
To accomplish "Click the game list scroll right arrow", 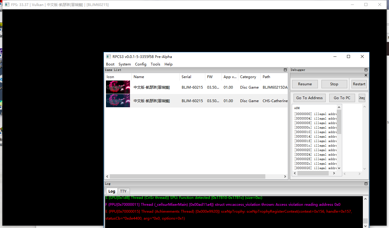I will pos(285,177).
